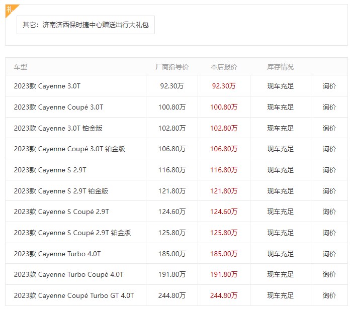Click red dealer price 102.80万

(x=224, y=128)
